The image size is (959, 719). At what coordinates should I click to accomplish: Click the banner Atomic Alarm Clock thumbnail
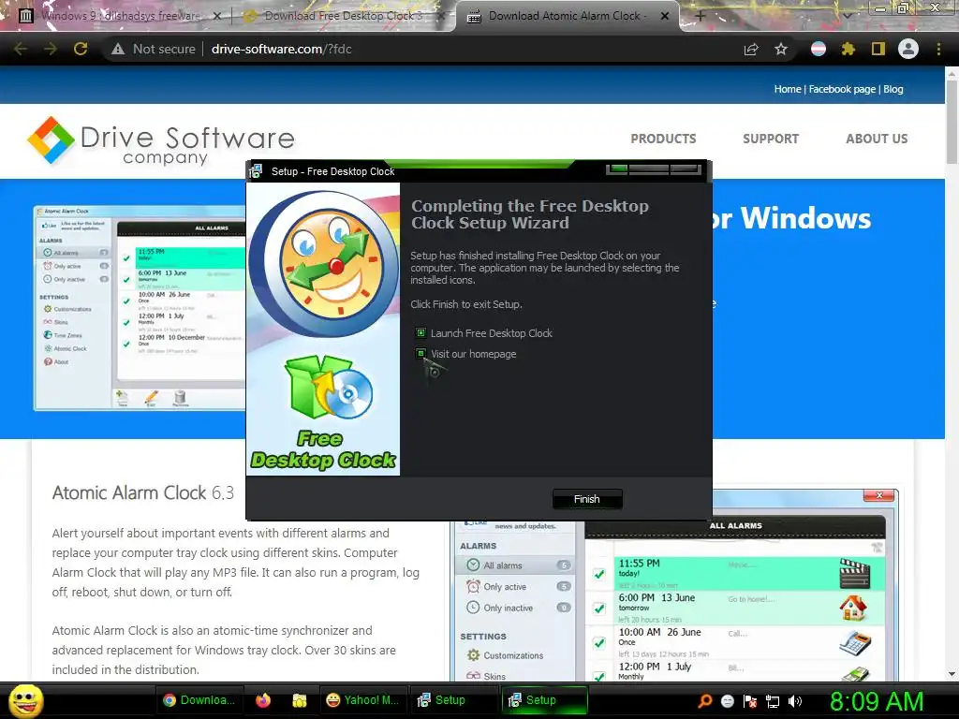coord(140,307)
